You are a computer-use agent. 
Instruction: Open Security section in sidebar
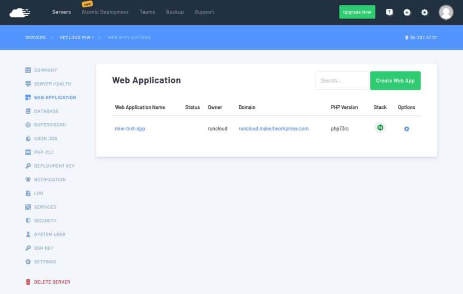tap(45, 220)
